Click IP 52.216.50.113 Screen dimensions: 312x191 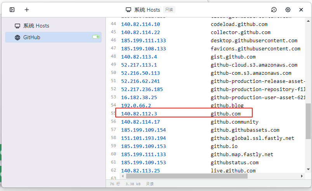coord(140,73)
